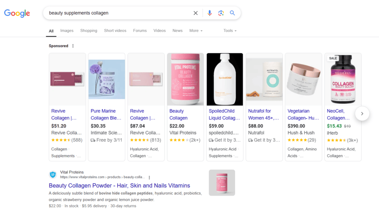Click the SALE badge on NeoCell product
379x215 pixels.
[333, 58]
